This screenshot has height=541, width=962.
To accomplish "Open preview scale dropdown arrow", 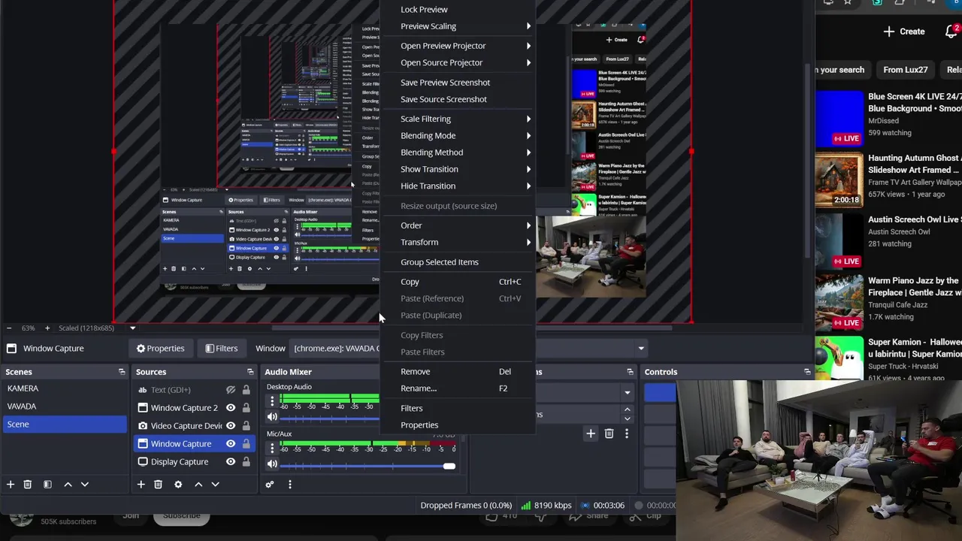I will coord(132,328).
